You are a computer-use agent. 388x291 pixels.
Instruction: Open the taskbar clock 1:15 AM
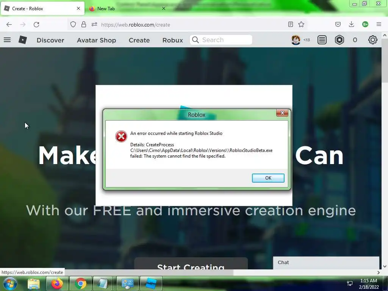[369, 284]
